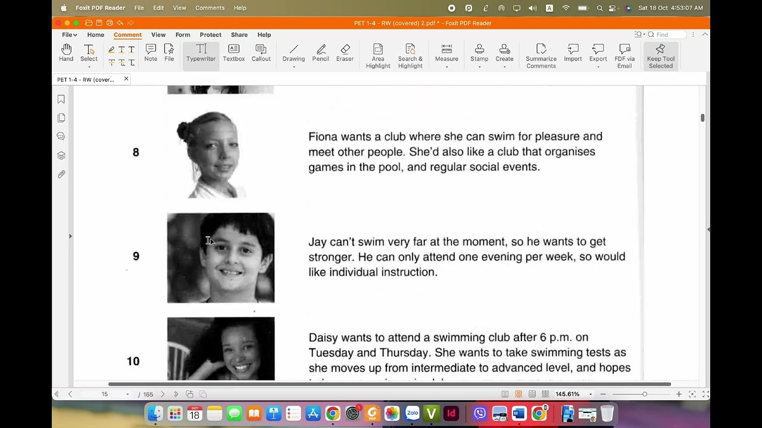Go to the previous page
Image resolution: width=762 pixels, height=428 pixels.
[70, 394]
